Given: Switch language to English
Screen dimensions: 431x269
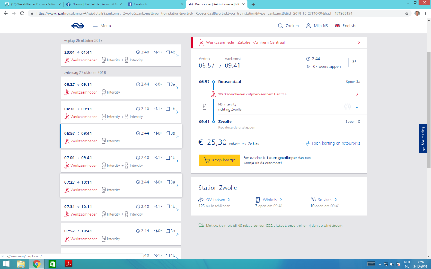Looking at the screenshot, I should point(345,26).
